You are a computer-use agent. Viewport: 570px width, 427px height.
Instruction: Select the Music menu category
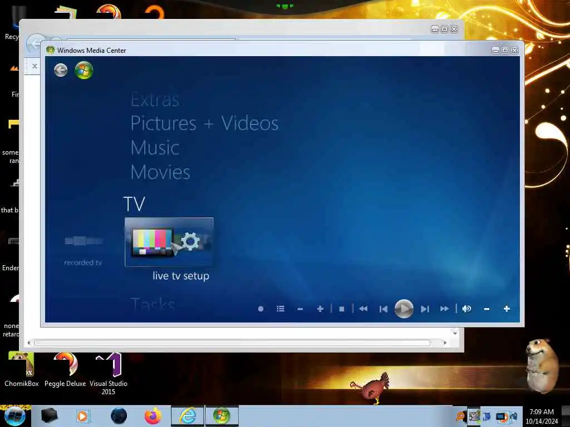point(155,148)
